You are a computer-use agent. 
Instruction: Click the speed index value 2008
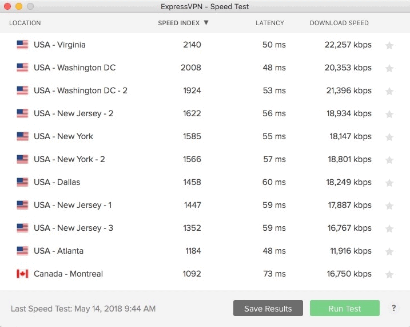pyautogui.click(x=191, y=68)
